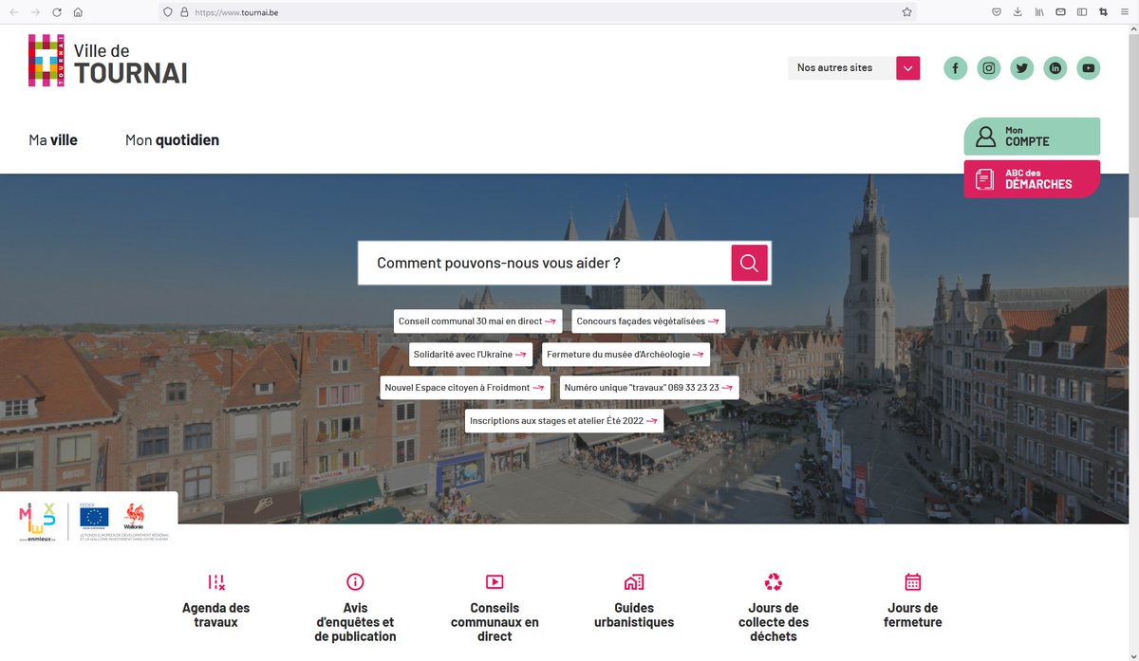Click the Avis d'enquêtes et de publication text
The width and height of the screenshot is (1139, 661).
(355, 622)
